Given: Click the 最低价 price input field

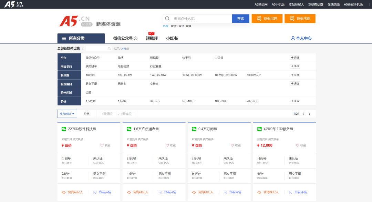Looking at the screenshot, I should point(109,114).
